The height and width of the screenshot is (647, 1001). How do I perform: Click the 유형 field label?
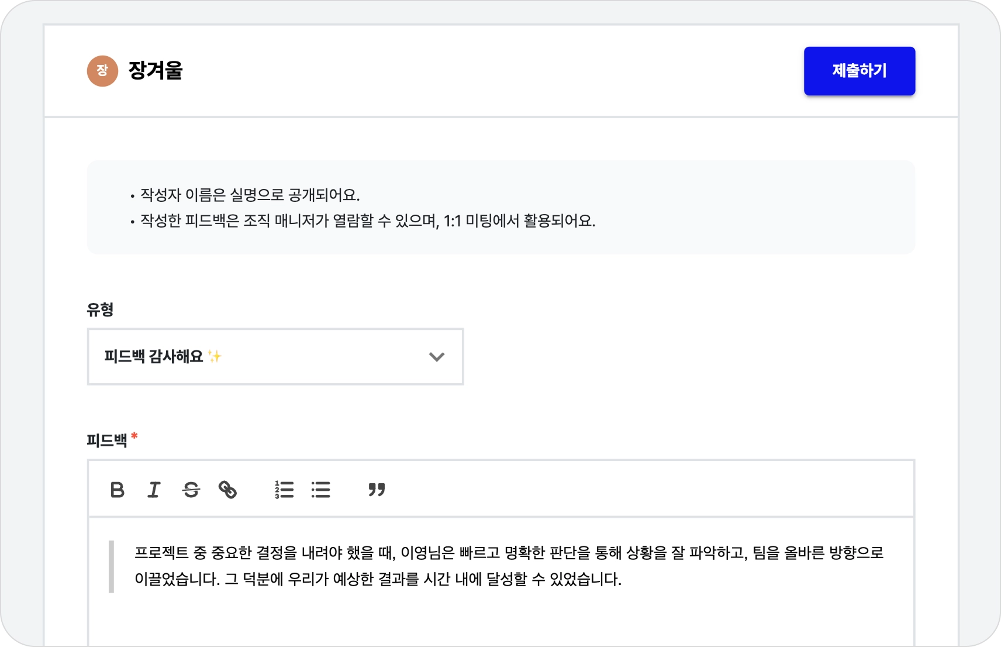[100, 309]
